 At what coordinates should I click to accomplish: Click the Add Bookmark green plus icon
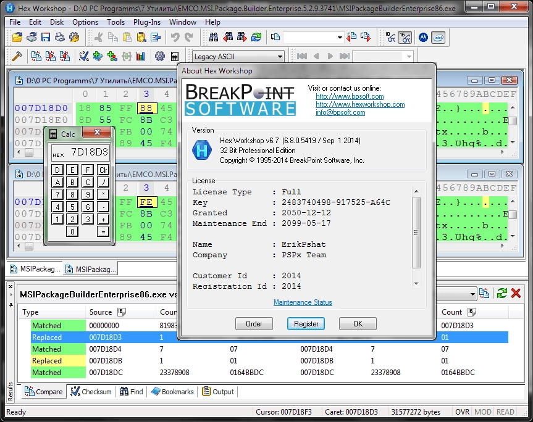pyautogui.click(x=98, y=56)
